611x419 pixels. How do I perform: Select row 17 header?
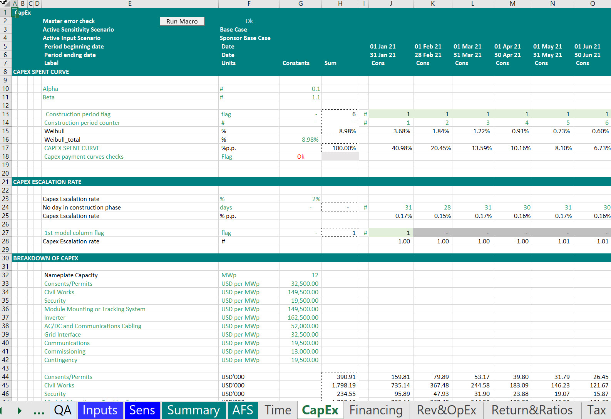5,148
